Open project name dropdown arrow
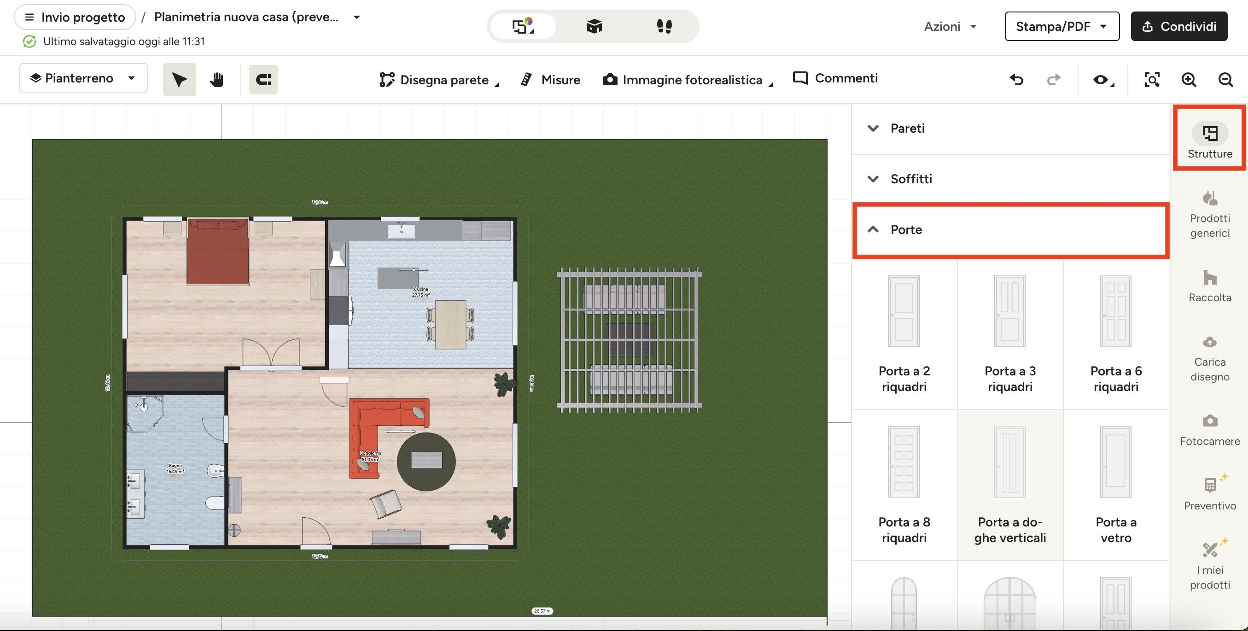 point(356,17)
